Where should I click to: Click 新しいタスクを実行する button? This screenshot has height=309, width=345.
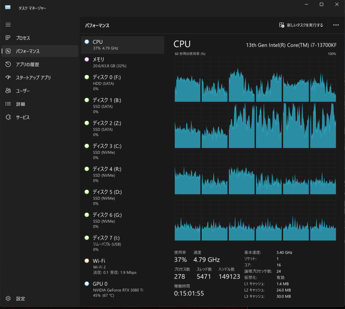[301, 25]
